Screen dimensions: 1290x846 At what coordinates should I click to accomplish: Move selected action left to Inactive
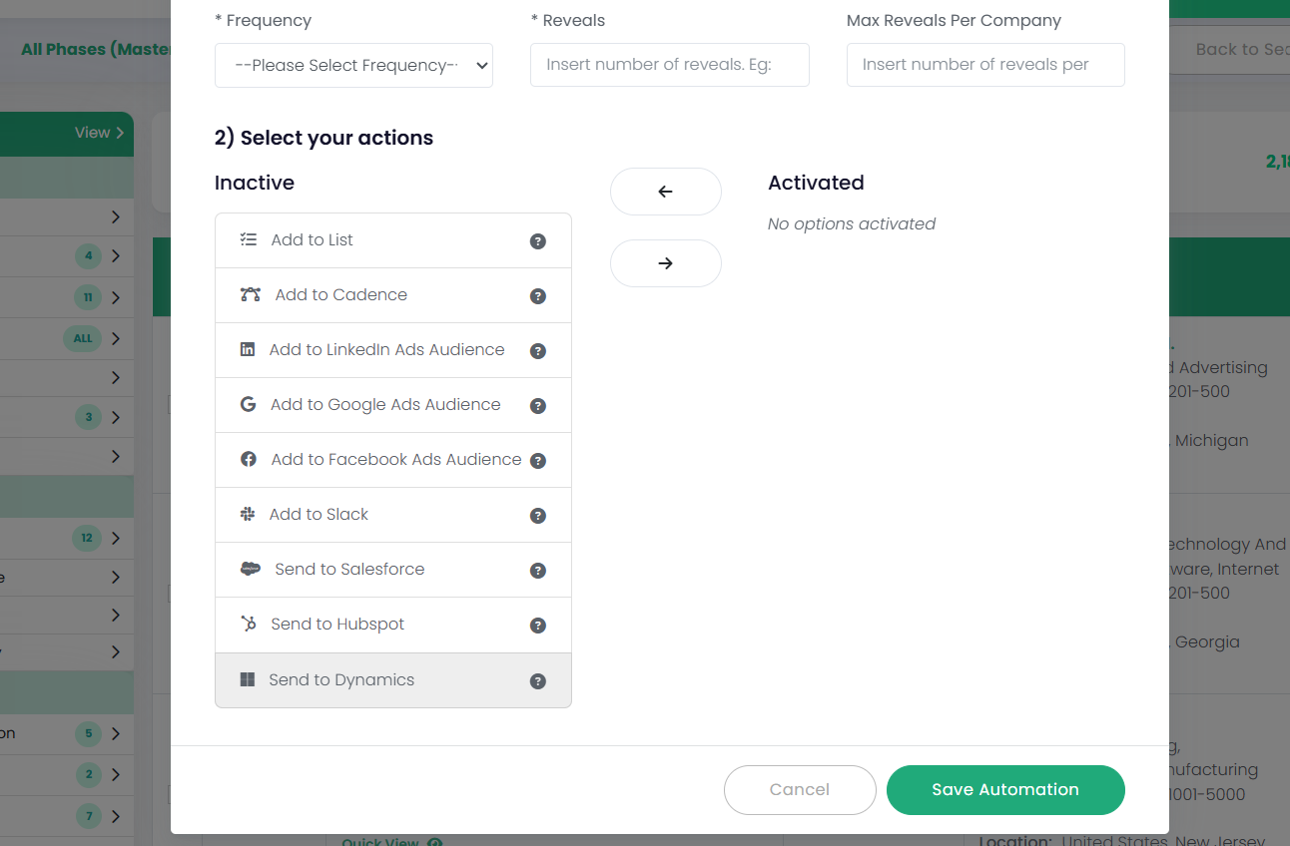coord(665,192)
